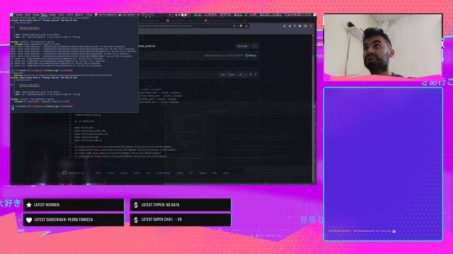This screenshot has height=254, width=453.
Task: Open the Docs footer link
Action: coord(149,173)
